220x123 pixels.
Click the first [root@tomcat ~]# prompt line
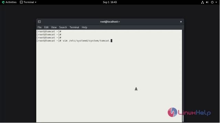[x=49, y=31]
